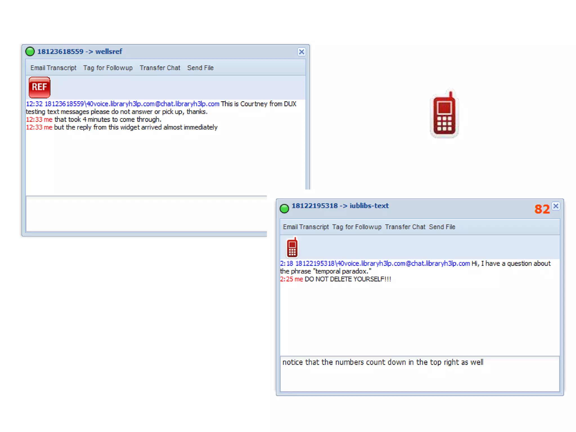This screenshot has width=576, height=432.
Task: Click the orange 82 character counter
Action: [x=542, y=209]
